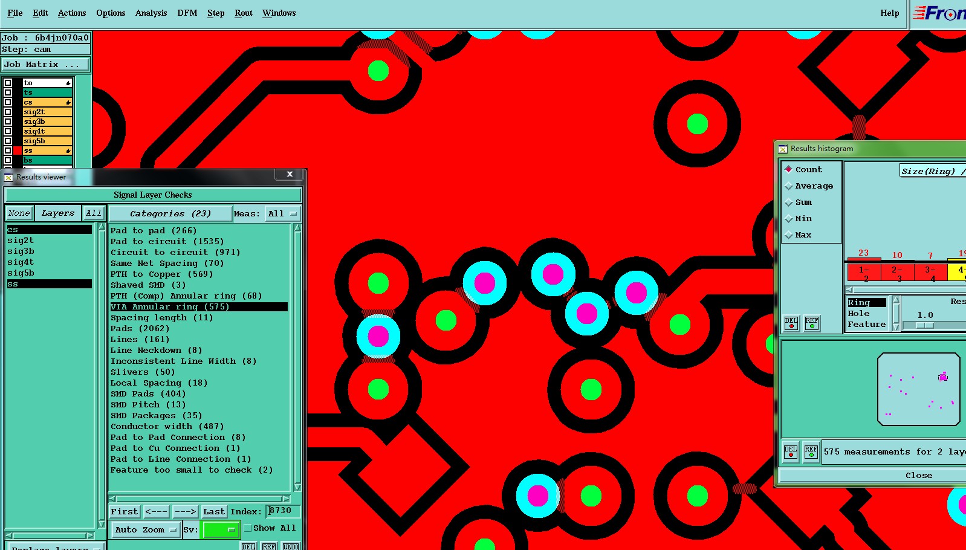Click the Frontline logo in top right

(x=939, y=13)
